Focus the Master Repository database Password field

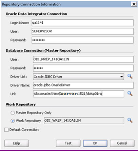click(83, 68)
